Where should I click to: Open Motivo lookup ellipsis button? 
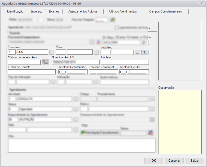click(x=152, y=109)
